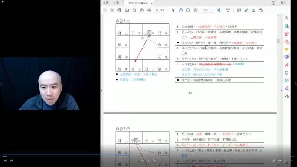297x167 pixels.
Task: Click the edit pencil icon in player
Action: [274, 161]
